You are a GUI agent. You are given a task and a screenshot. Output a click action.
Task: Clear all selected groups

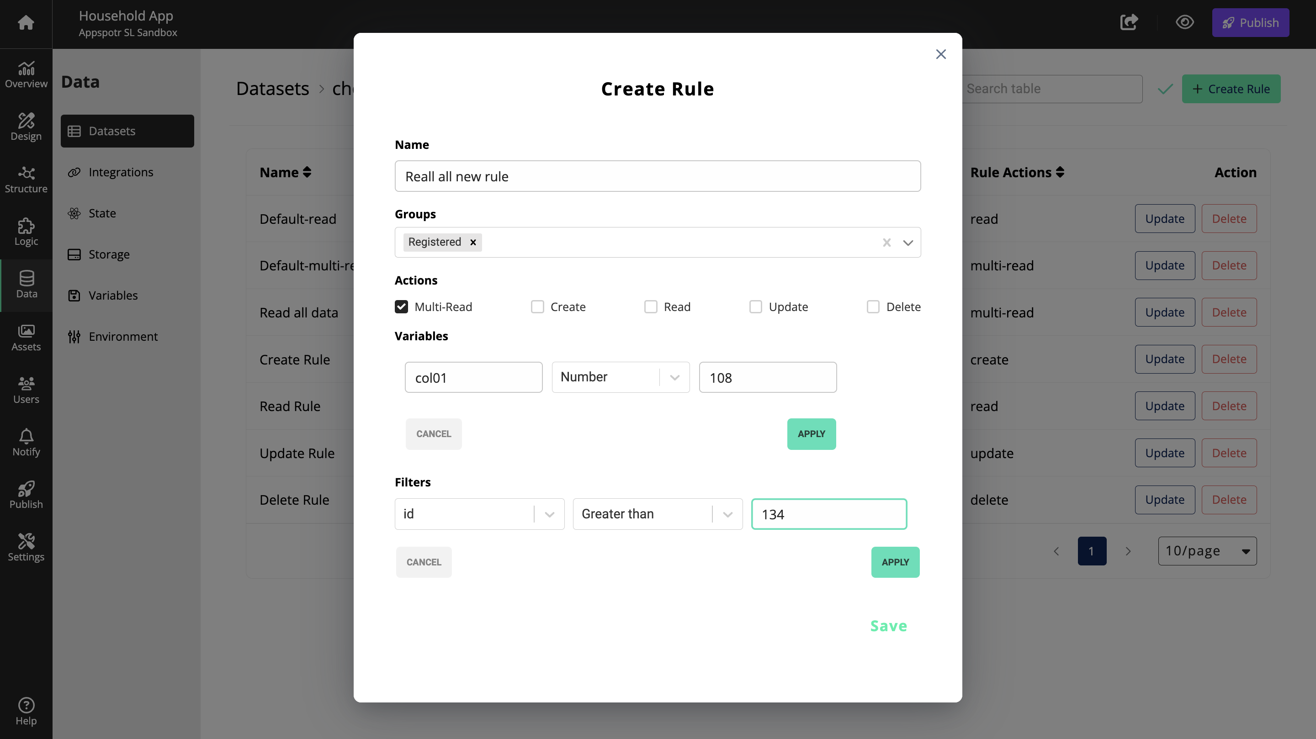(887, 243)
